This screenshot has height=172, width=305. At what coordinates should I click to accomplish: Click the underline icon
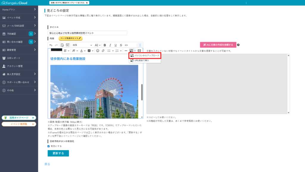coord(116,45)
